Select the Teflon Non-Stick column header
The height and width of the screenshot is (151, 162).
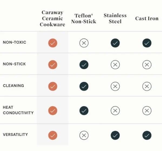(x=84, y=19)
